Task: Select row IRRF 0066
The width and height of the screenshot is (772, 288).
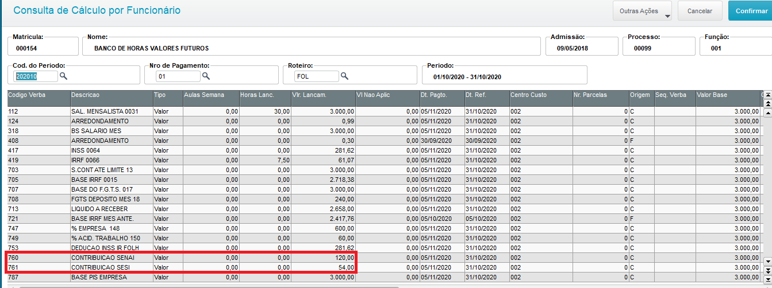Action: 383,160
